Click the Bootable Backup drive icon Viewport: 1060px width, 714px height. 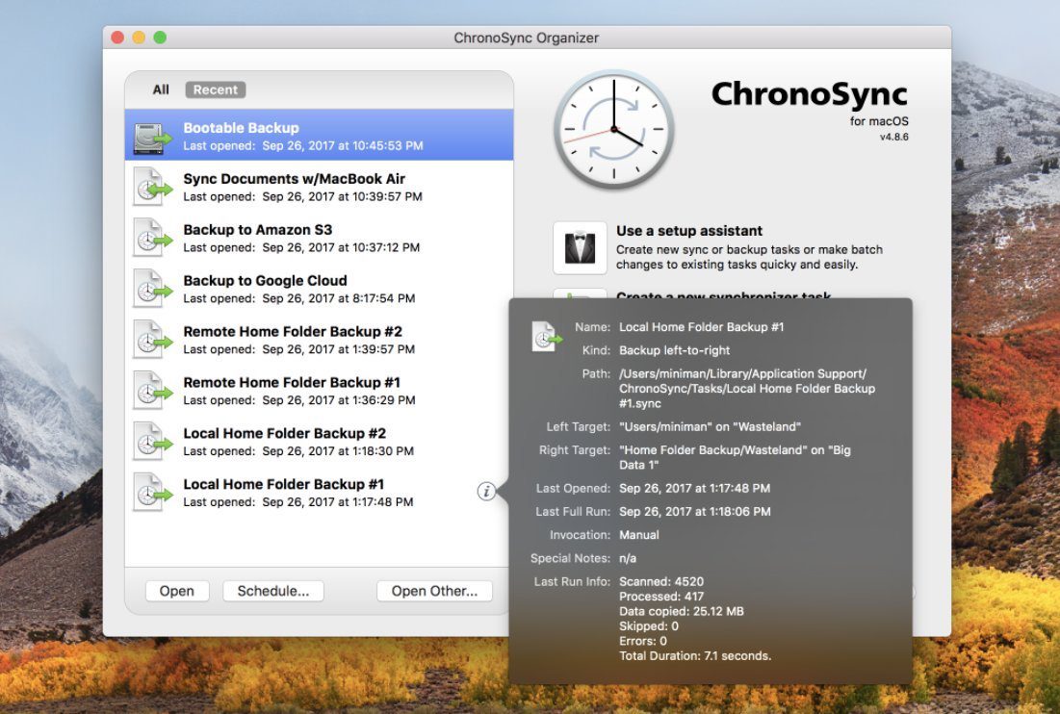click(x=152, y=137)
